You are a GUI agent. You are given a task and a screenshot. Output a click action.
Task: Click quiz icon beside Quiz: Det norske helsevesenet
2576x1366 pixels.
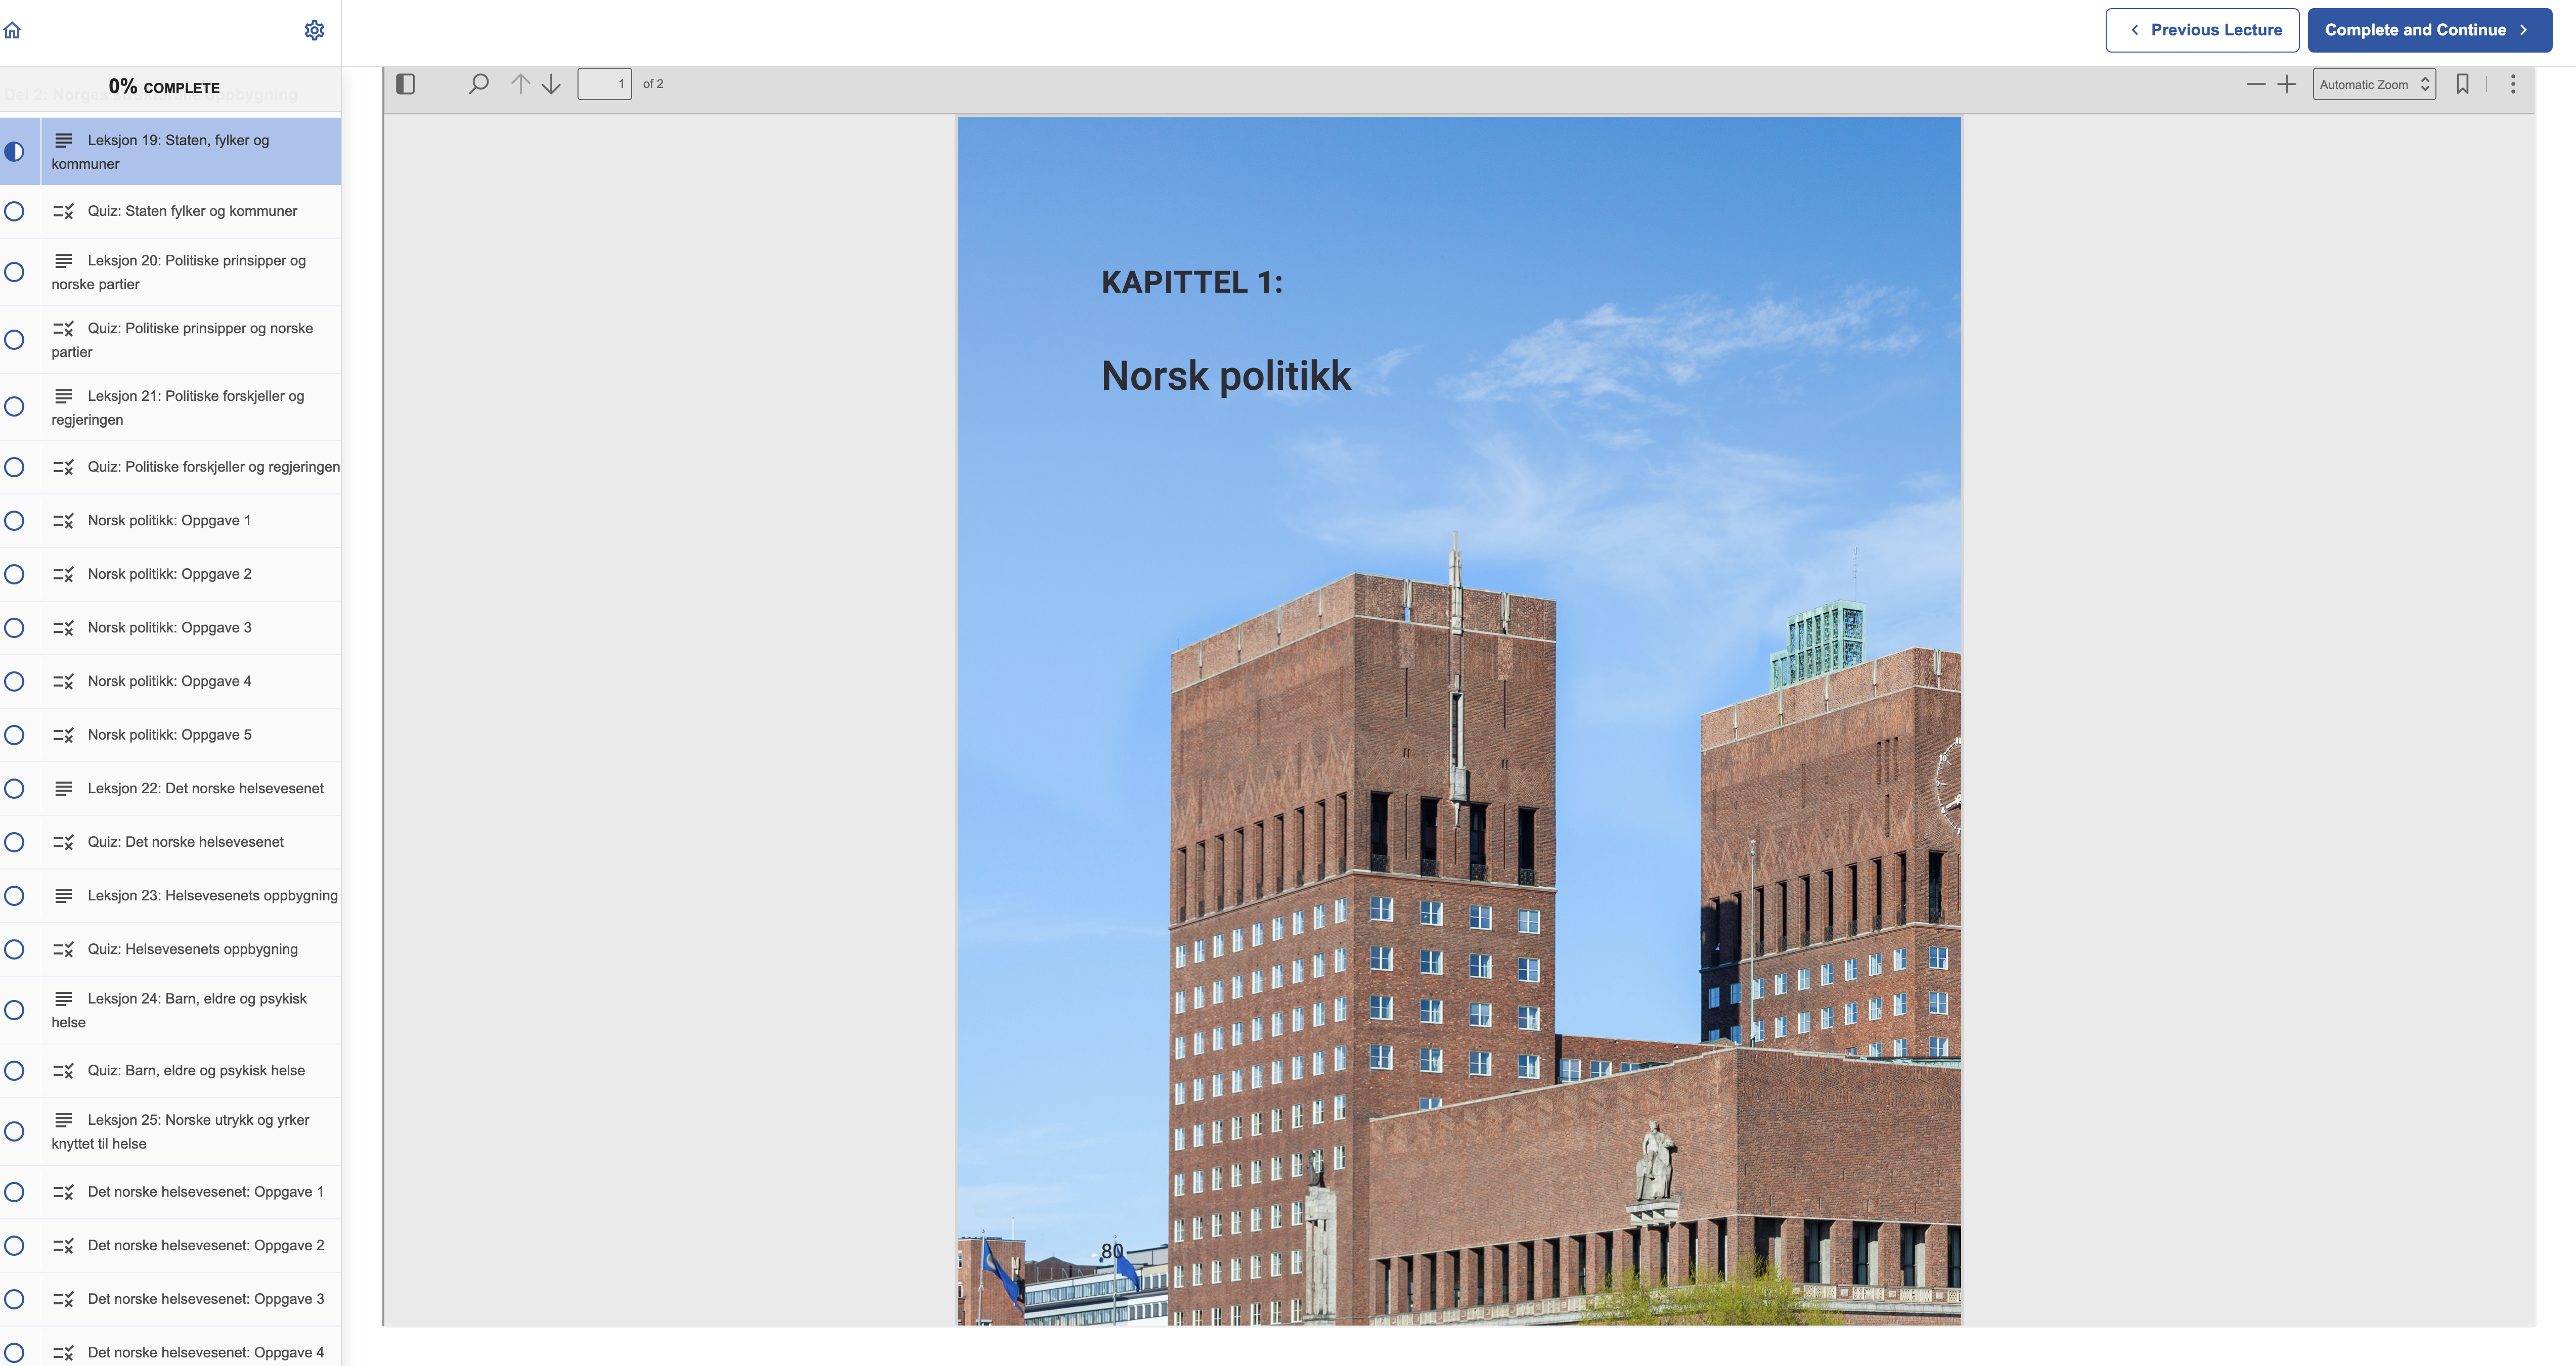point(63,843)
